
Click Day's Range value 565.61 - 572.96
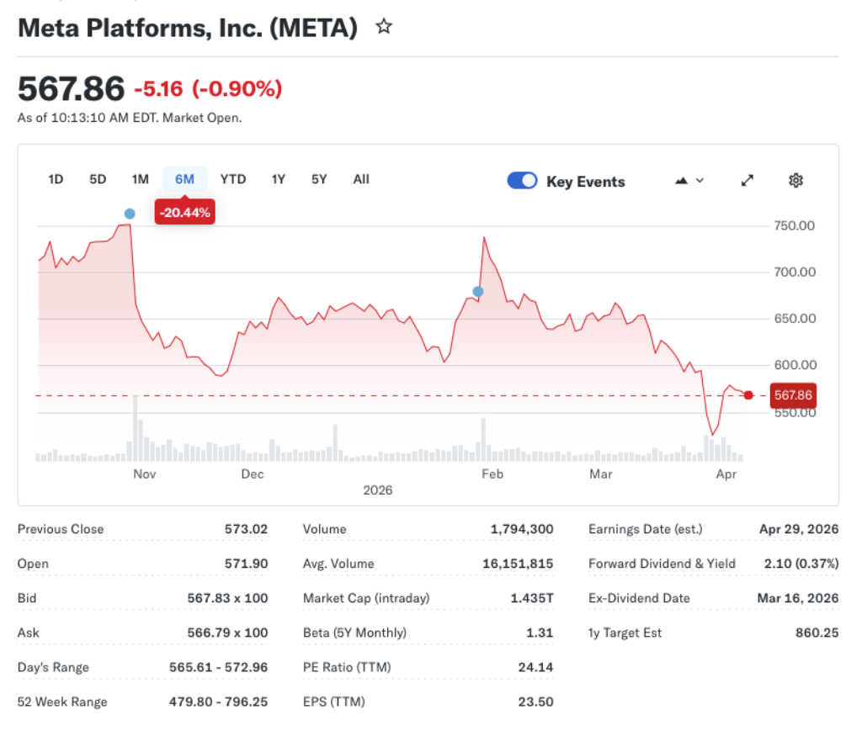[218, 667]
